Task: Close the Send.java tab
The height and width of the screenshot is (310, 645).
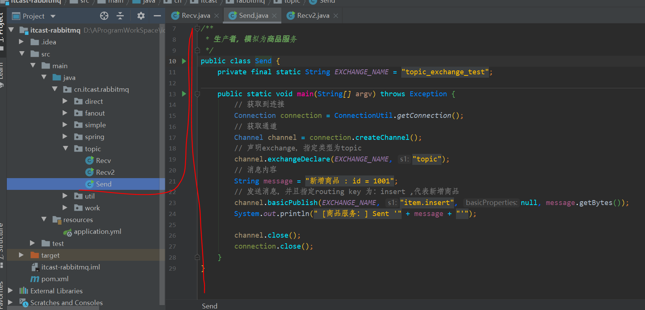Action: pos(274,16)
